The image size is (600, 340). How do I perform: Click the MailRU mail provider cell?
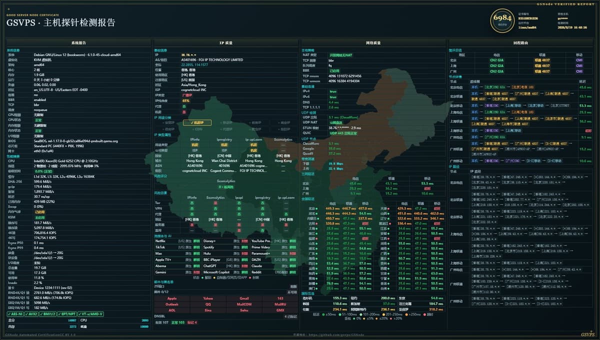tap(280, 304)
